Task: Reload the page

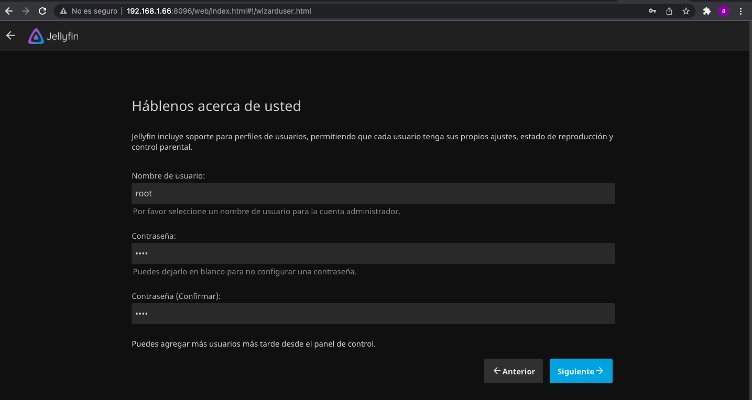Action: [x=42, y=10]
